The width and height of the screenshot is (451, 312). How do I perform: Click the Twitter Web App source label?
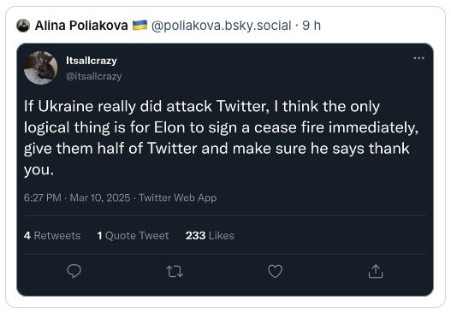point(177,197)
